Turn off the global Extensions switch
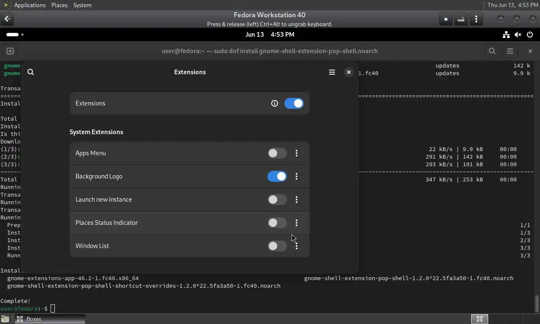Screen dimensions: 540x324 [294, 103]
